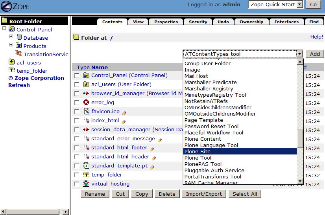Viewport: 325px width, 215px height.
Task: Click the Control_Panel icon in the contents list
Action: click(86, 75)
